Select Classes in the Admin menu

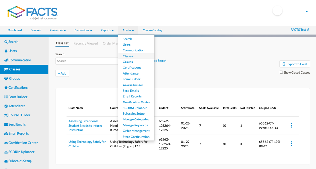(x=128, y=56)
